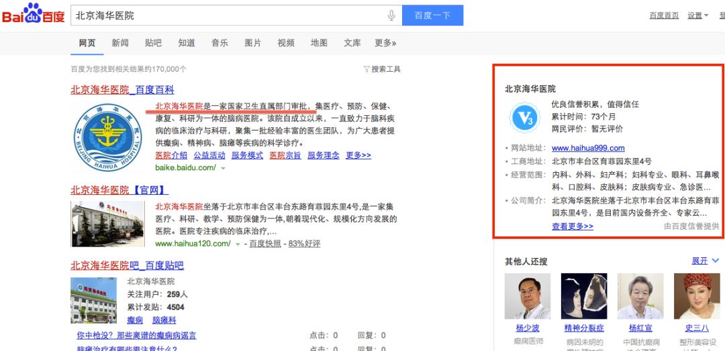Open the 百度快照 cached link
This screenshot has height=351, width=725.
click(x=265, y=244)
